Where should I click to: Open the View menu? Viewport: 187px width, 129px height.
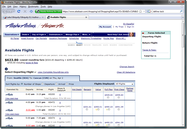[15, 7]
